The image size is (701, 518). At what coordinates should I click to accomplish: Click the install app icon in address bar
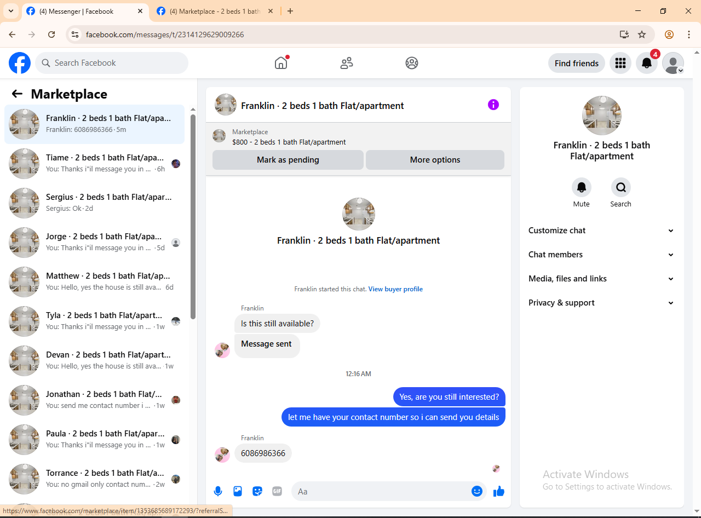click(x=624, y=34)
